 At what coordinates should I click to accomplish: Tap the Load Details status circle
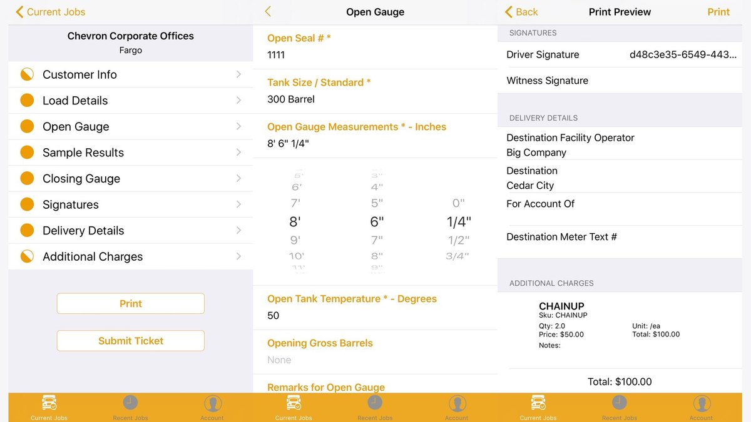pos(27,101)
